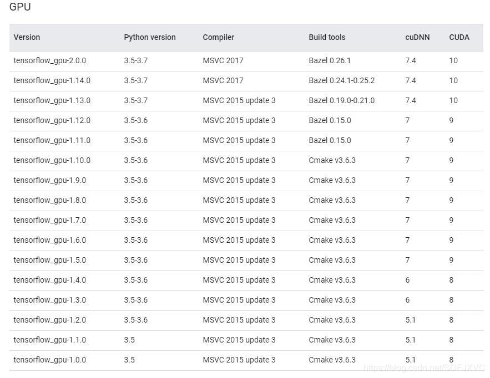Click Cmake v3.6.3 in the 1.10.0 row
Screen dimensions: 490x378
(332, 160)
